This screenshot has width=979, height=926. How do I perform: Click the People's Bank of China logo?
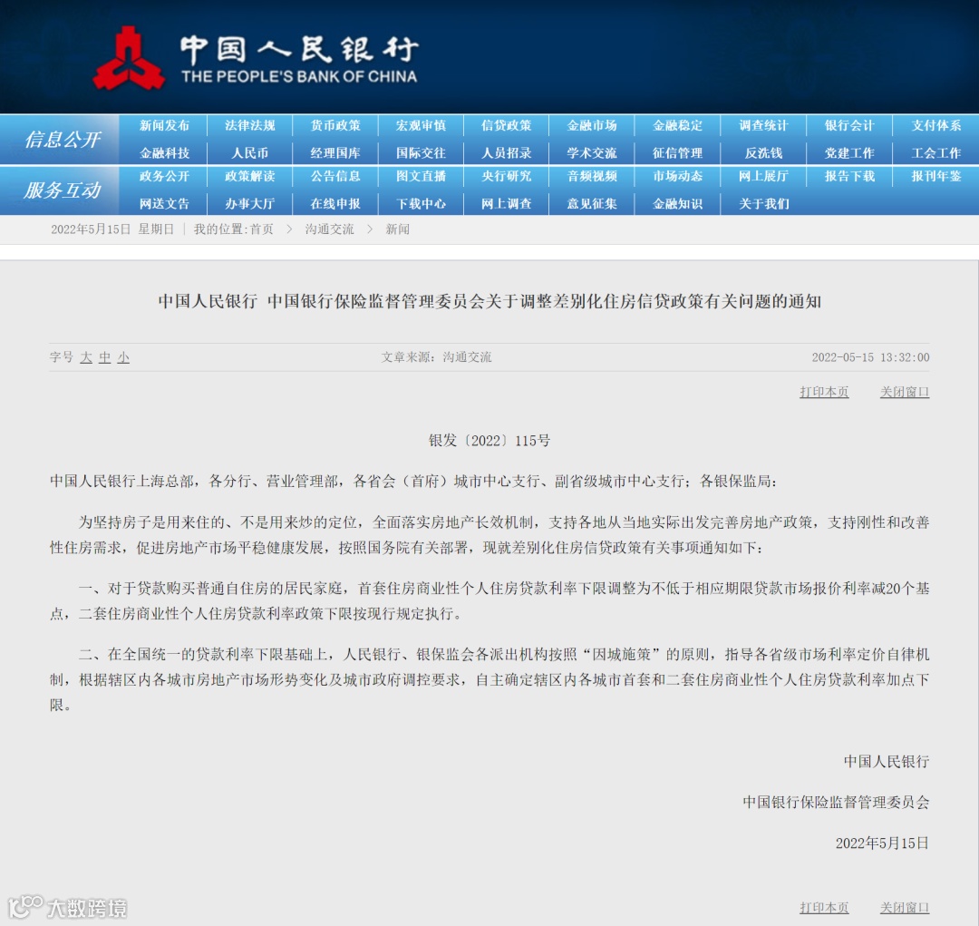pyautogui.click(x=256, y=59)
